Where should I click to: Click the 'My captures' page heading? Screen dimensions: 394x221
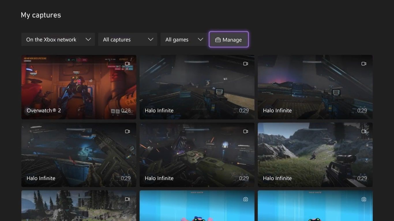[x=41, y=15]
